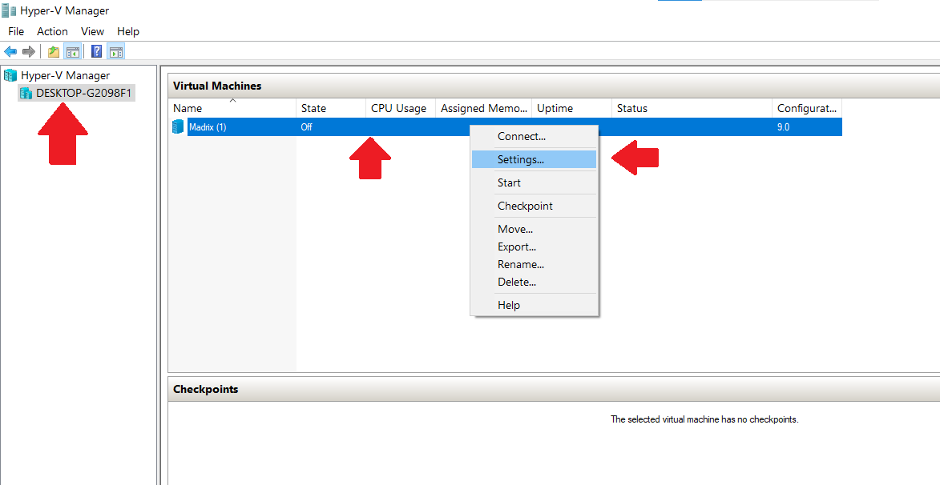Open the File menu
The height and width of the screenshot is (485, 940).
pyautogui.click(x=16, y=31)
